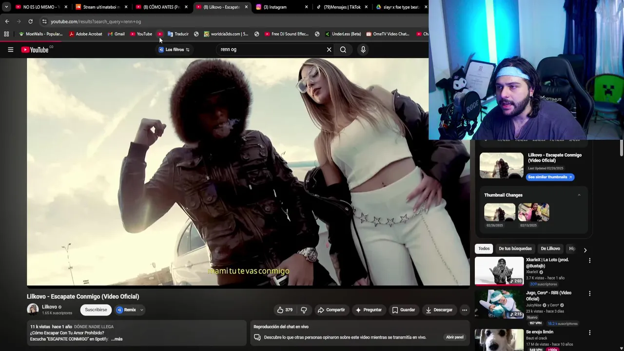Viewport: 624px width, 351px height.
Task: Click the renn og search field
Action: (271, 49)
